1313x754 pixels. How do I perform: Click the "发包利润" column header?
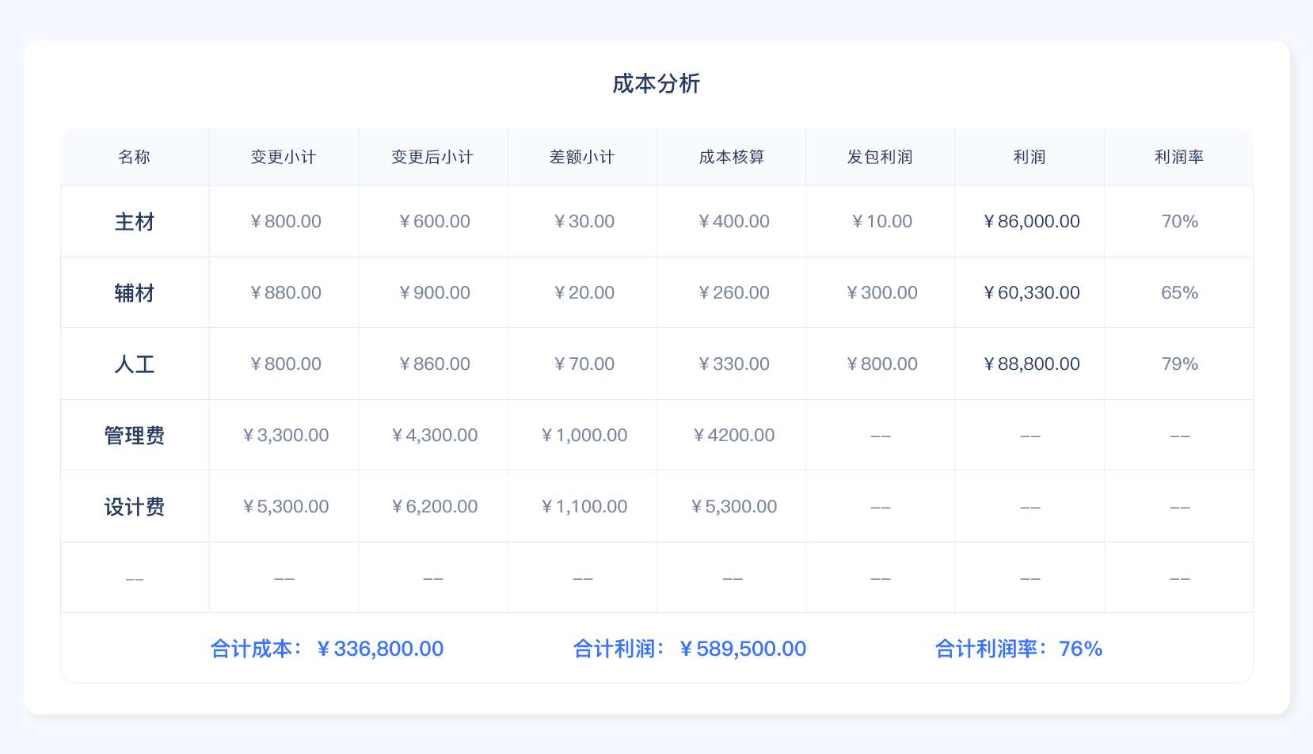(x=880, y=157)
